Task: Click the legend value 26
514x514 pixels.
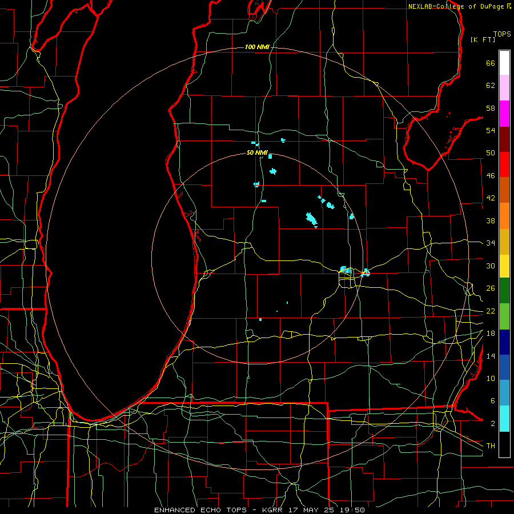Action: [x=491, y=288]
